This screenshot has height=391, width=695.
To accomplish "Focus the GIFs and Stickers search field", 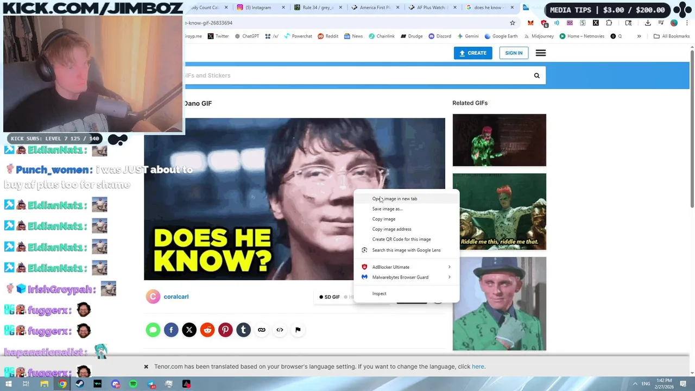I will click(x=356, y=75).
